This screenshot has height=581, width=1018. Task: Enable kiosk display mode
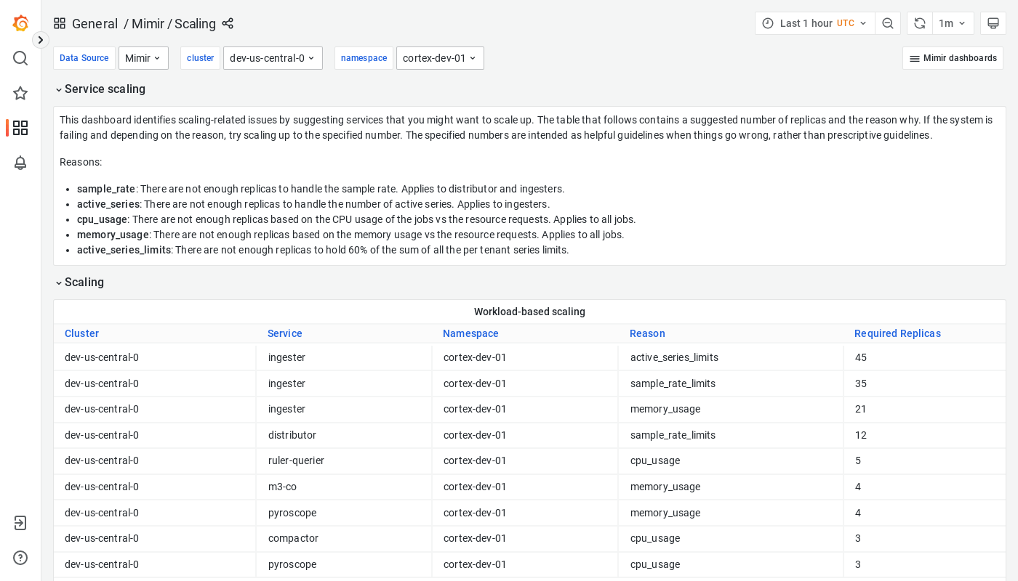click(993, 23)
